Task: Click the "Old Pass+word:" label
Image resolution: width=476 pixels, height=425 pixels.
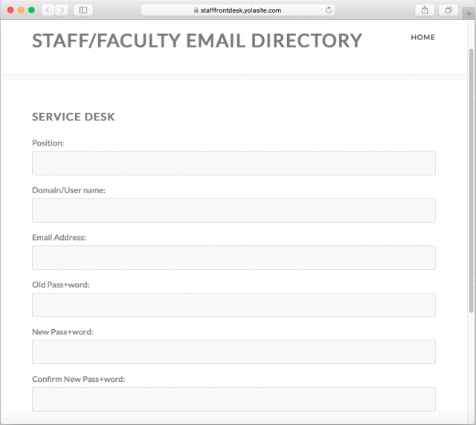Action: point(61,285)
